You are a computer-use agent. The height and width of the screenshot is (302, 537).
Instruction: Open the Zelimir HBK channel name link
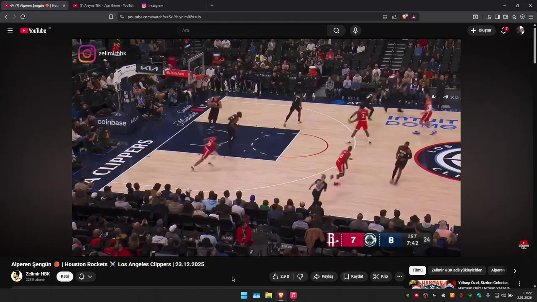tap(38, 274)
